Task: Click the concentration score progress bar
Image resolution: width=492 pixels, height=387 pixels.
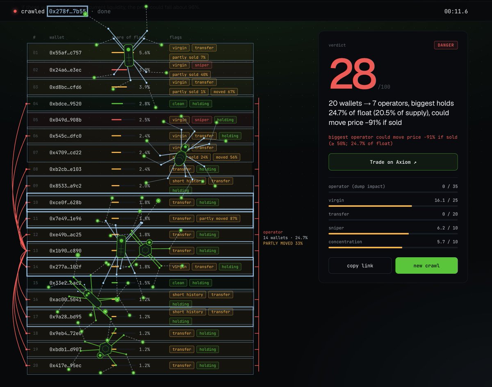Action: (x=393, y=247)
